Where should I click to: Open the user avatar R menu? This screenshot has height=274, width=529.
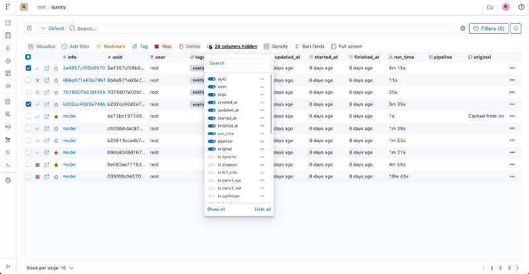coord(506,7)
